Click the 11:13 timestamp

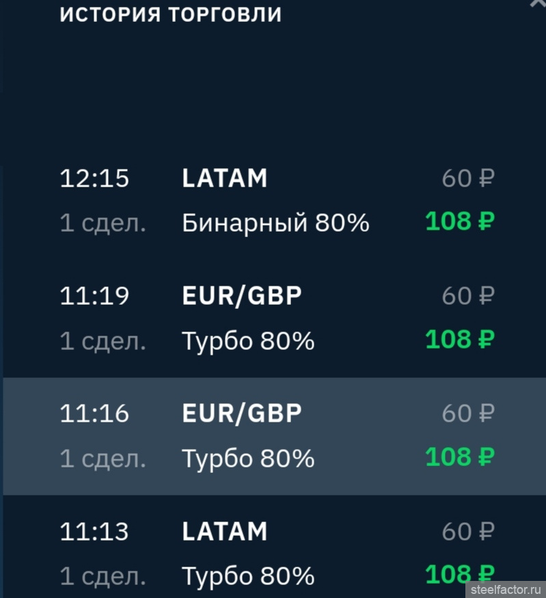(94, 531)
